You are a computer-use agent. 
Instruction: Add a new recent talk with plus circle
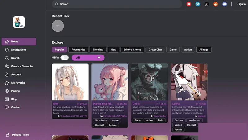pos(58,26)
